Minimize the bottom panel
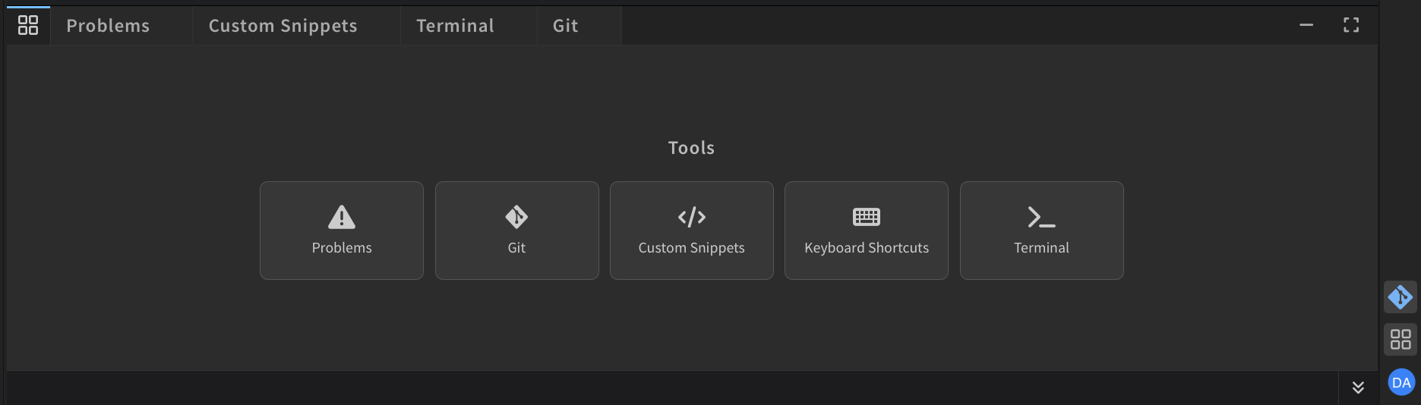1421x405 pixels. (1306, 25)
